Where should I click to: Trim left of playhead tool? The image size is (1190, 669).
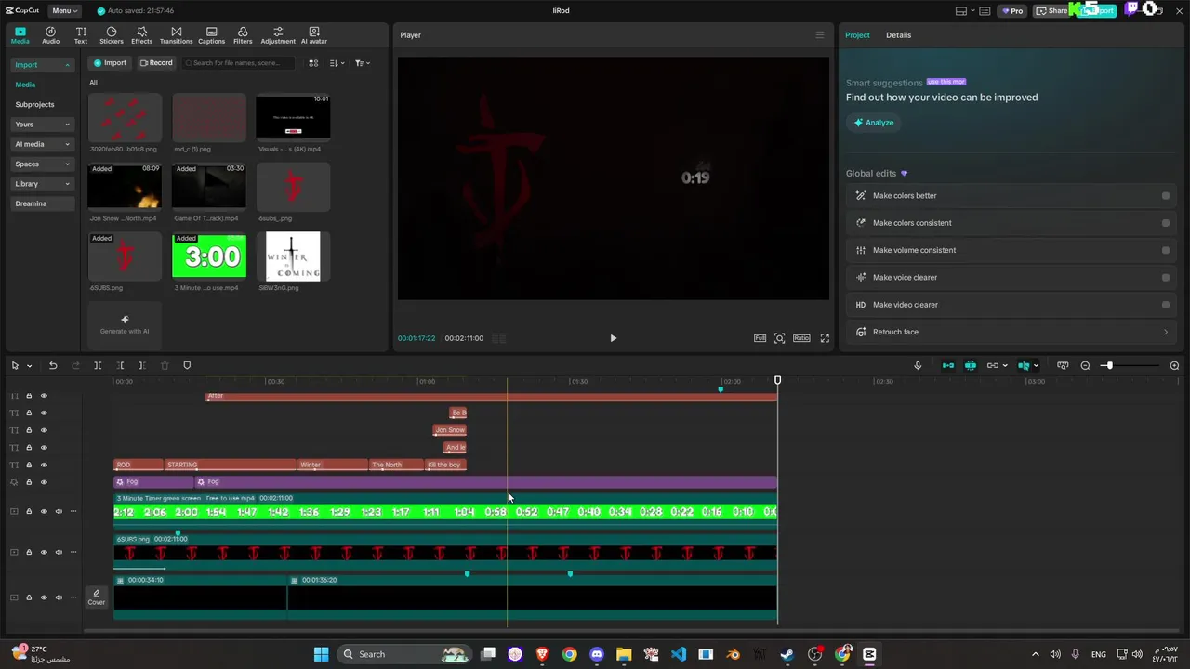tap(120, 365)
